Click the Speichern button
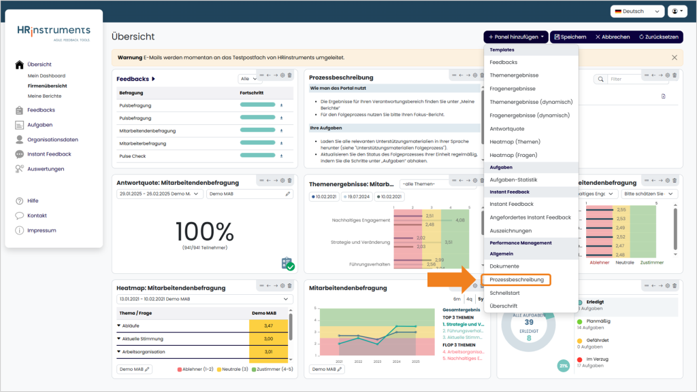697x392 pixels. [x=570, y=37]
